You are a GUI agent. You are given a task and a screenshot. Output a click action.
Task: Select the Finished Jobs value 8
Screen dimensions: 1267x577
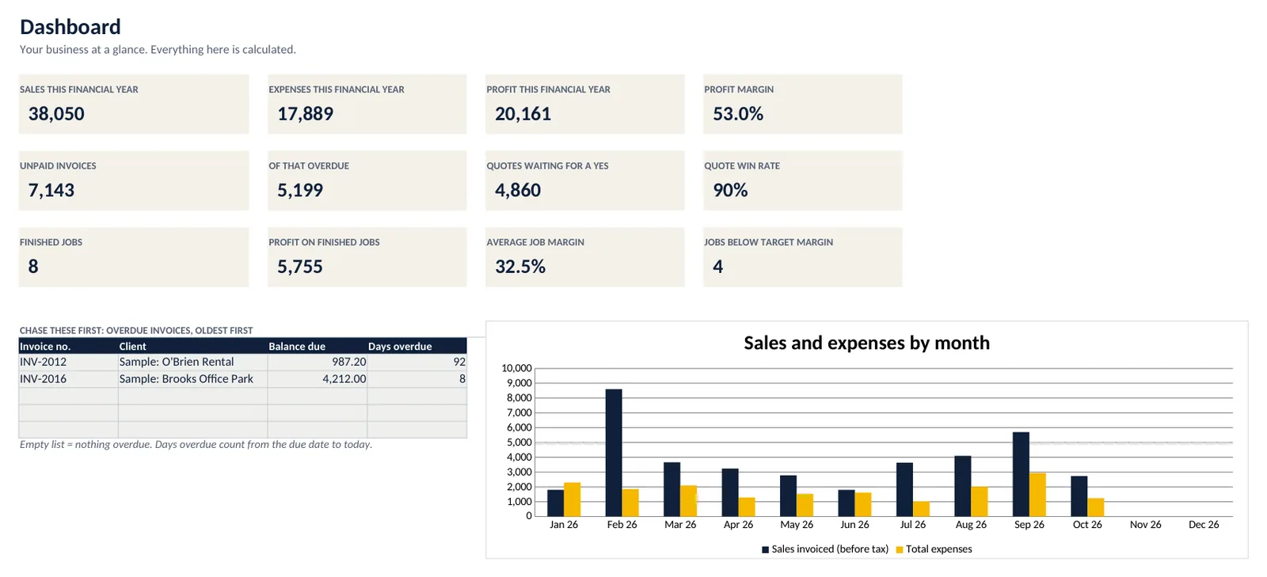click(33, 267)
